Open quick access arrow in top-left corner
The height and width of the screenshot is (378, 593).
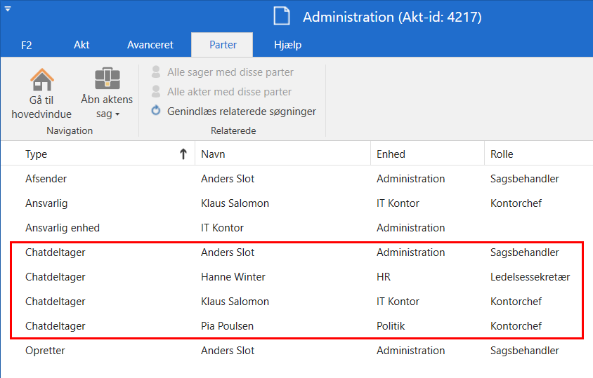pyautogui.click(x=8, y=8)
